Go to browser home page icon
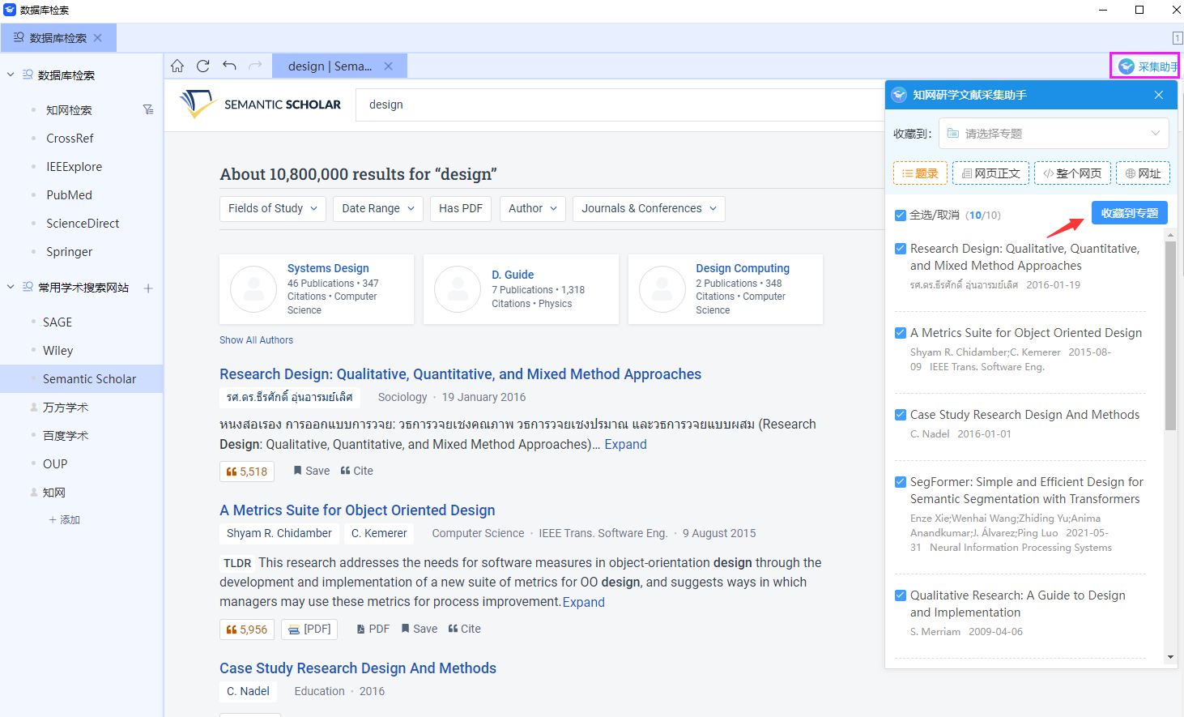1184x717 pixels. pyautogui.click(x=177, y=66)
